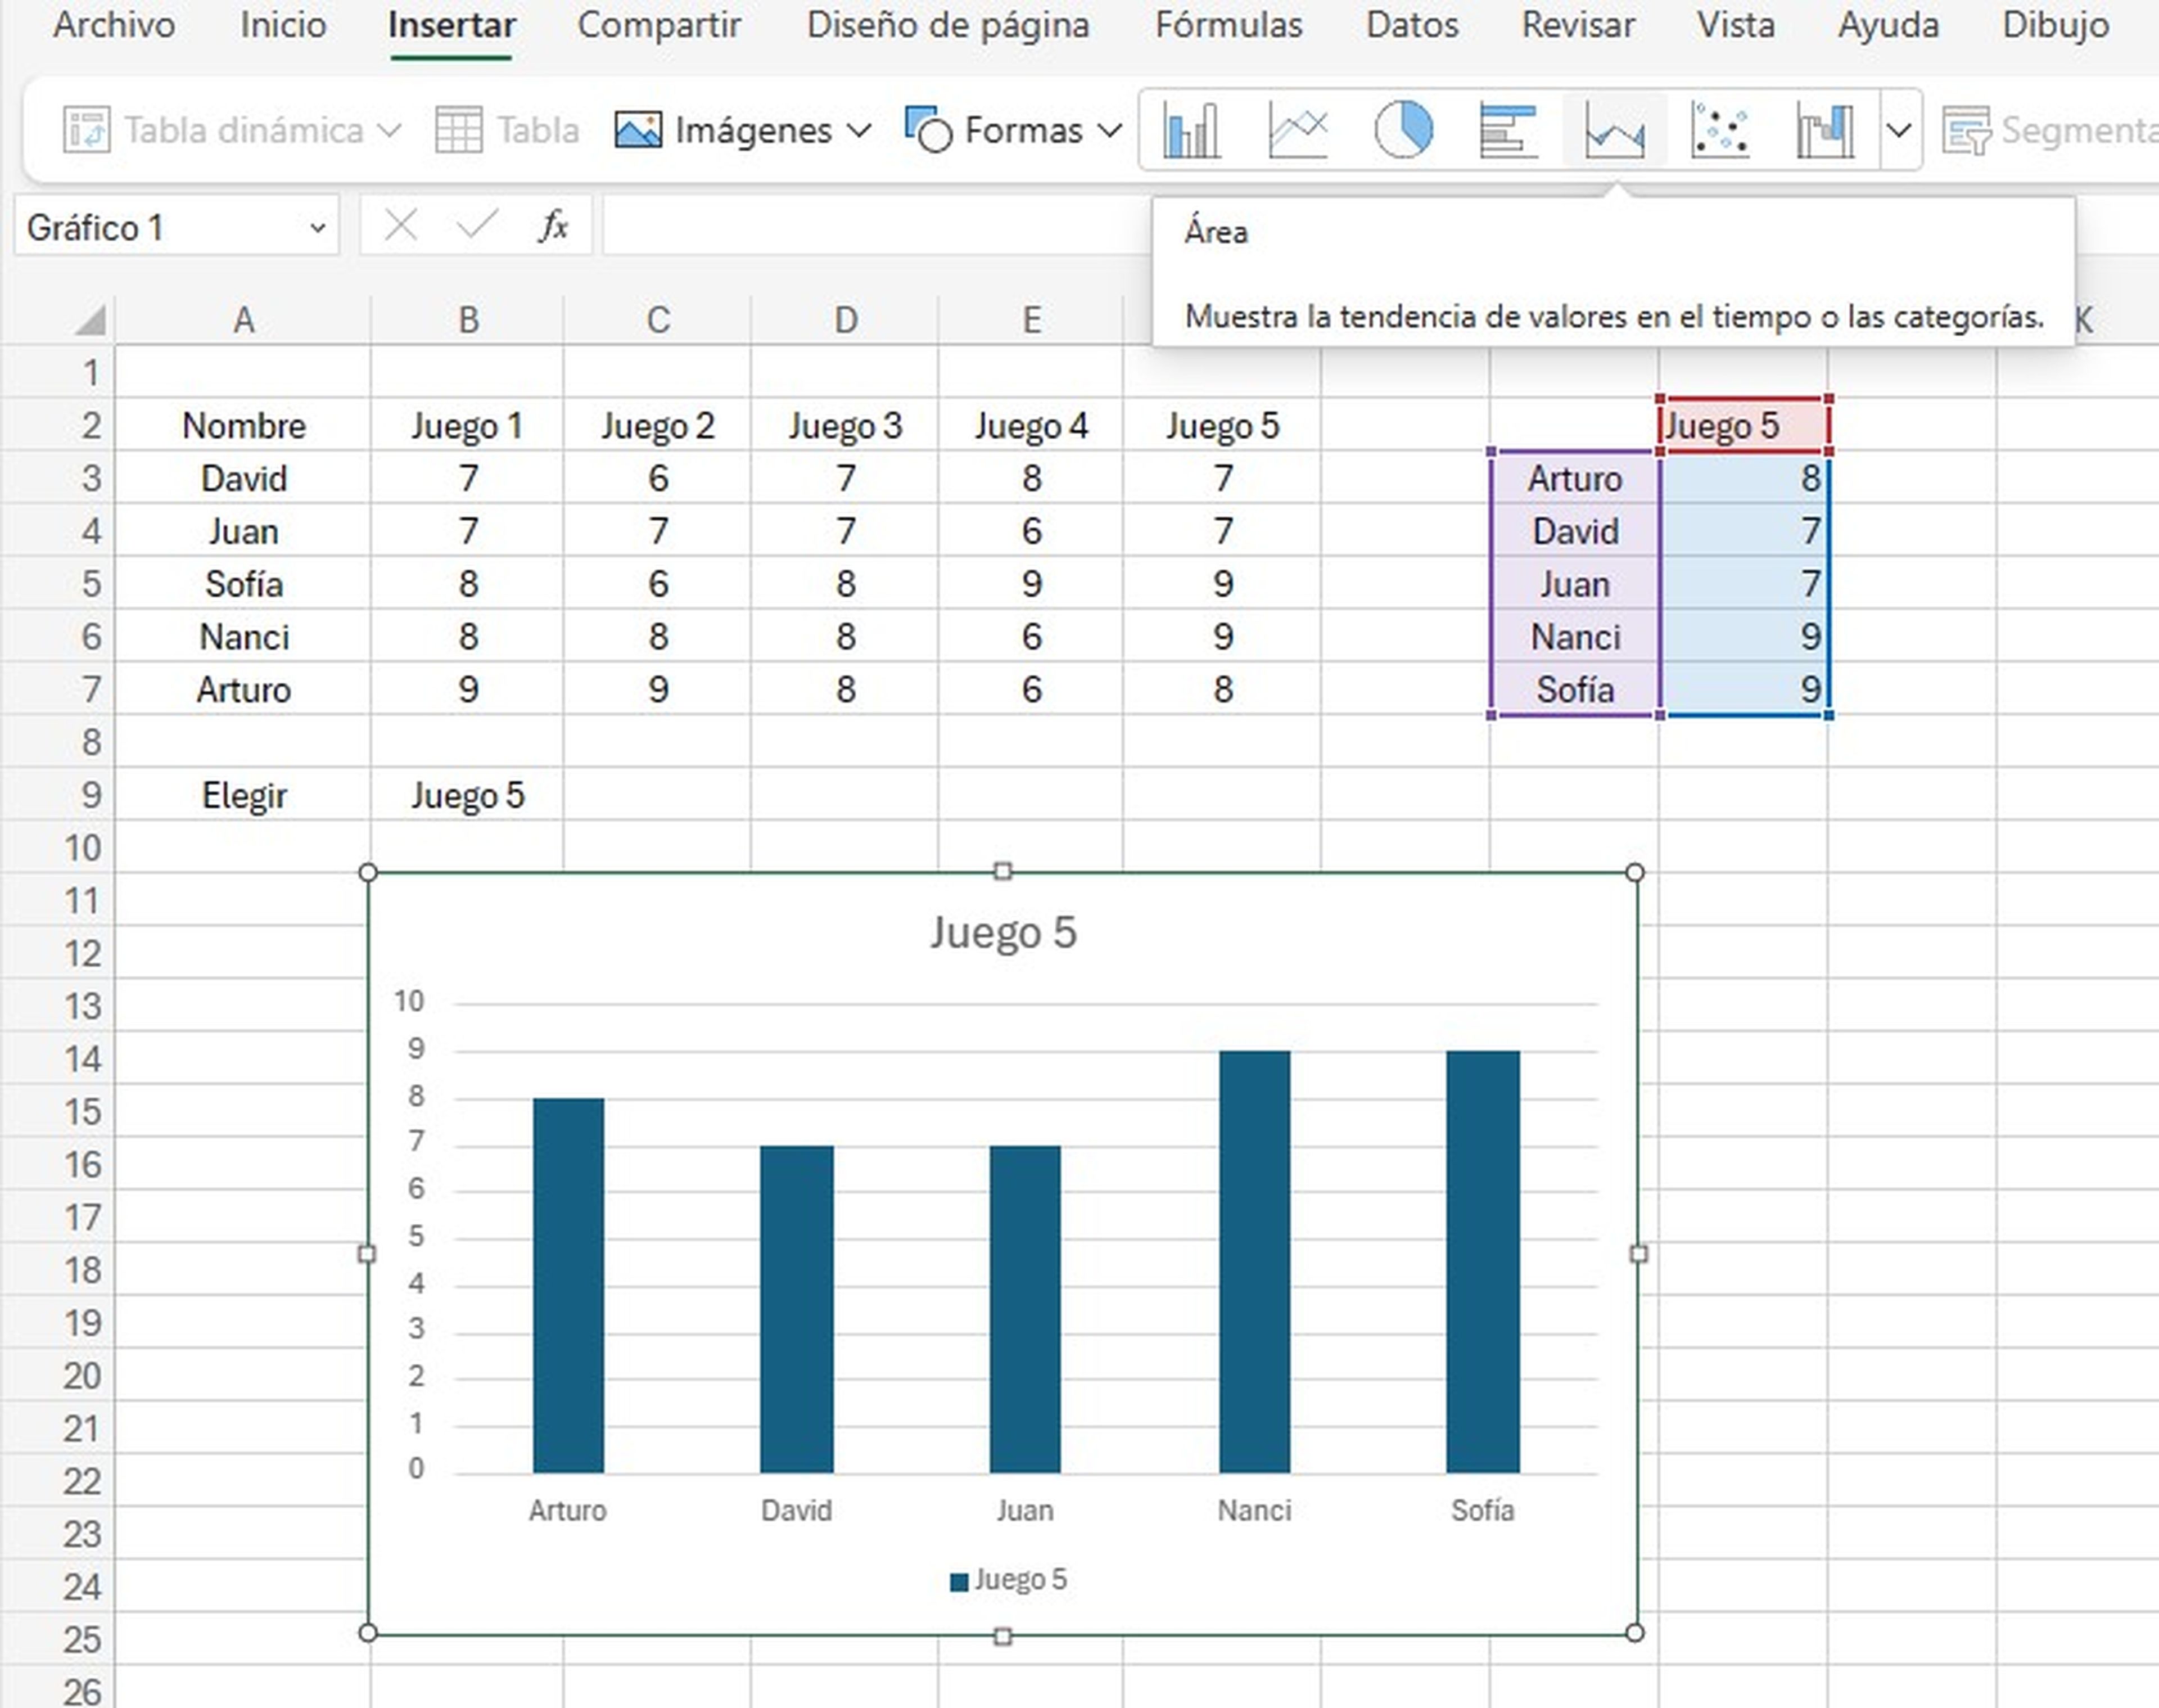Image resolution: width=2159 pixels, height=1708 pixels.
Task: Click the Nanci bar in chart
Action: point(1254,1261)
